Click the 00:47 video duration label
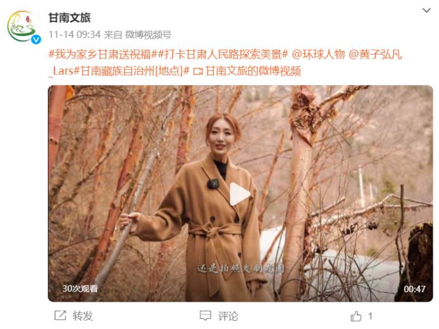The height and width of the screenshot is (329, 439). (414, 289)
